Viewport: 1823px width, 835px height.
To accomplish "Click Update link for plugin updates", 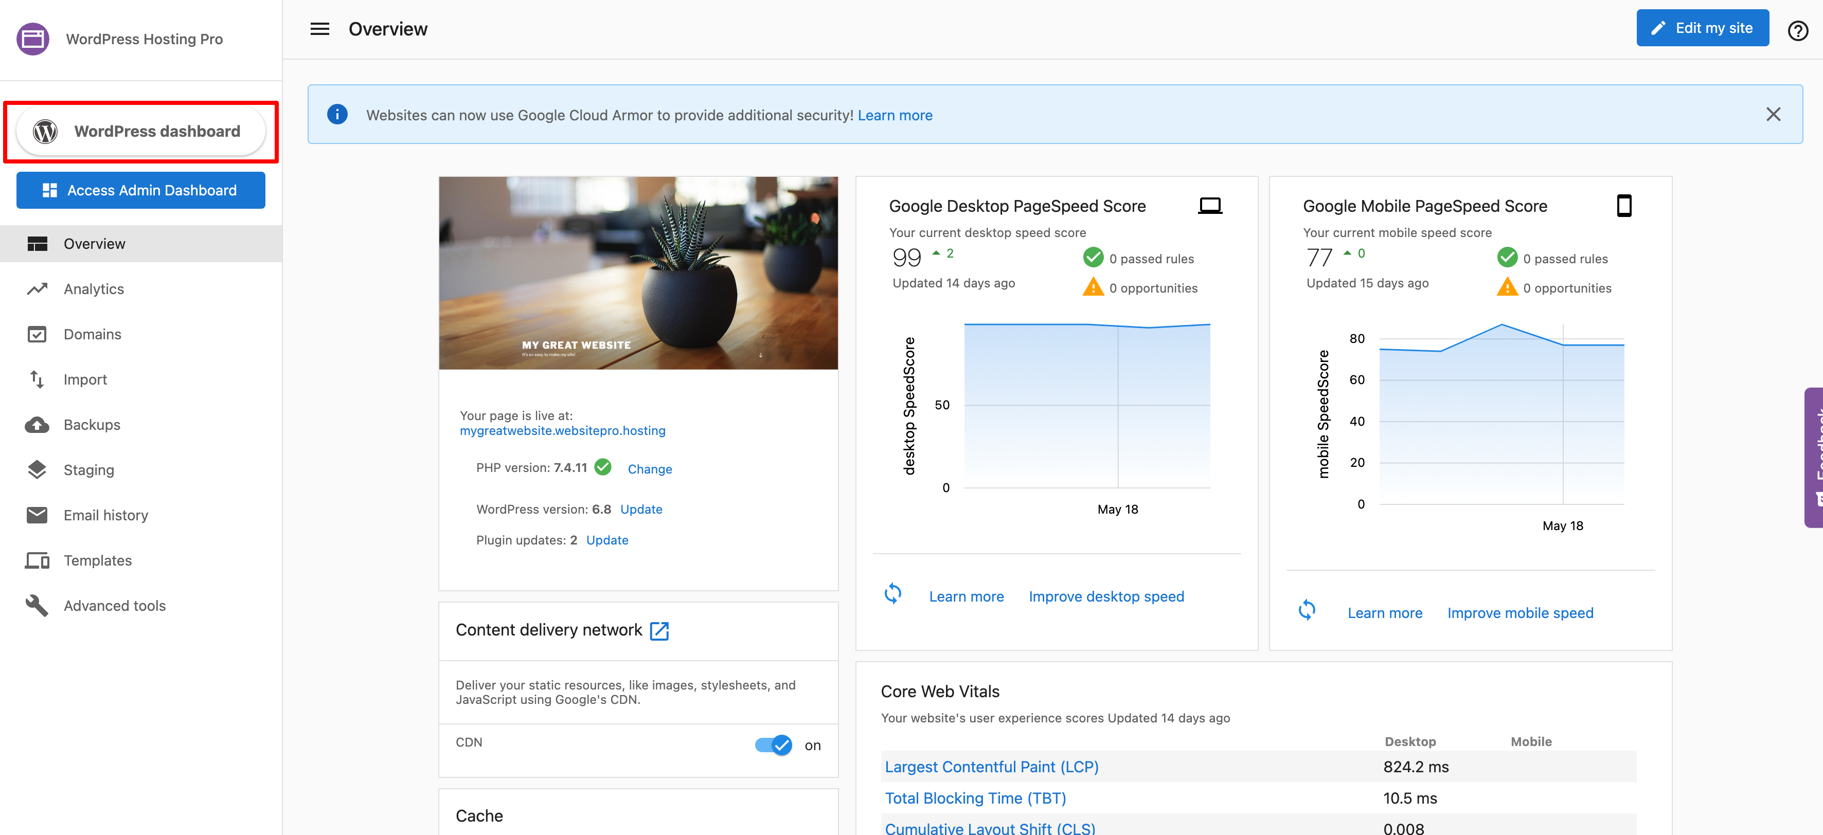I will (606, 540).
